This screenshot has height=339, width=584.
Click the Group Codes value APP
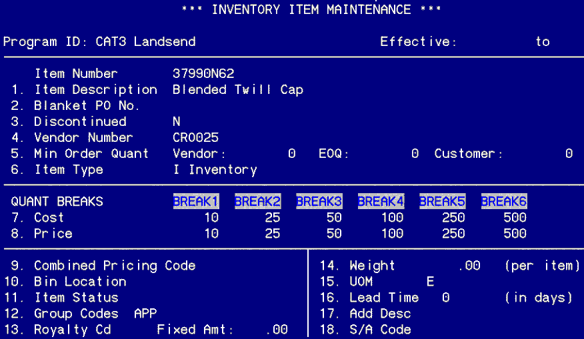[145, 314]
